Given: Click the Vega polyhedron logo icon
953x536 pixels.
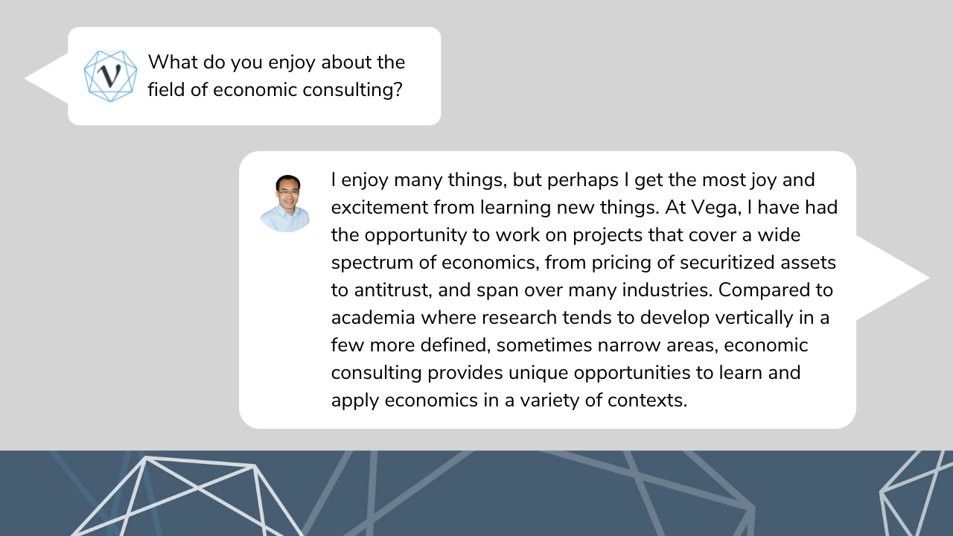Looking at the screenshot, I should 110,76.
